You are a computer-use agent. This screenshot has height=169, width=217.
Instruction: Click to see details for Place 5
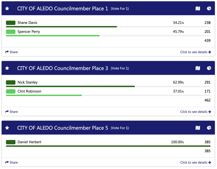tap(195, 163)
